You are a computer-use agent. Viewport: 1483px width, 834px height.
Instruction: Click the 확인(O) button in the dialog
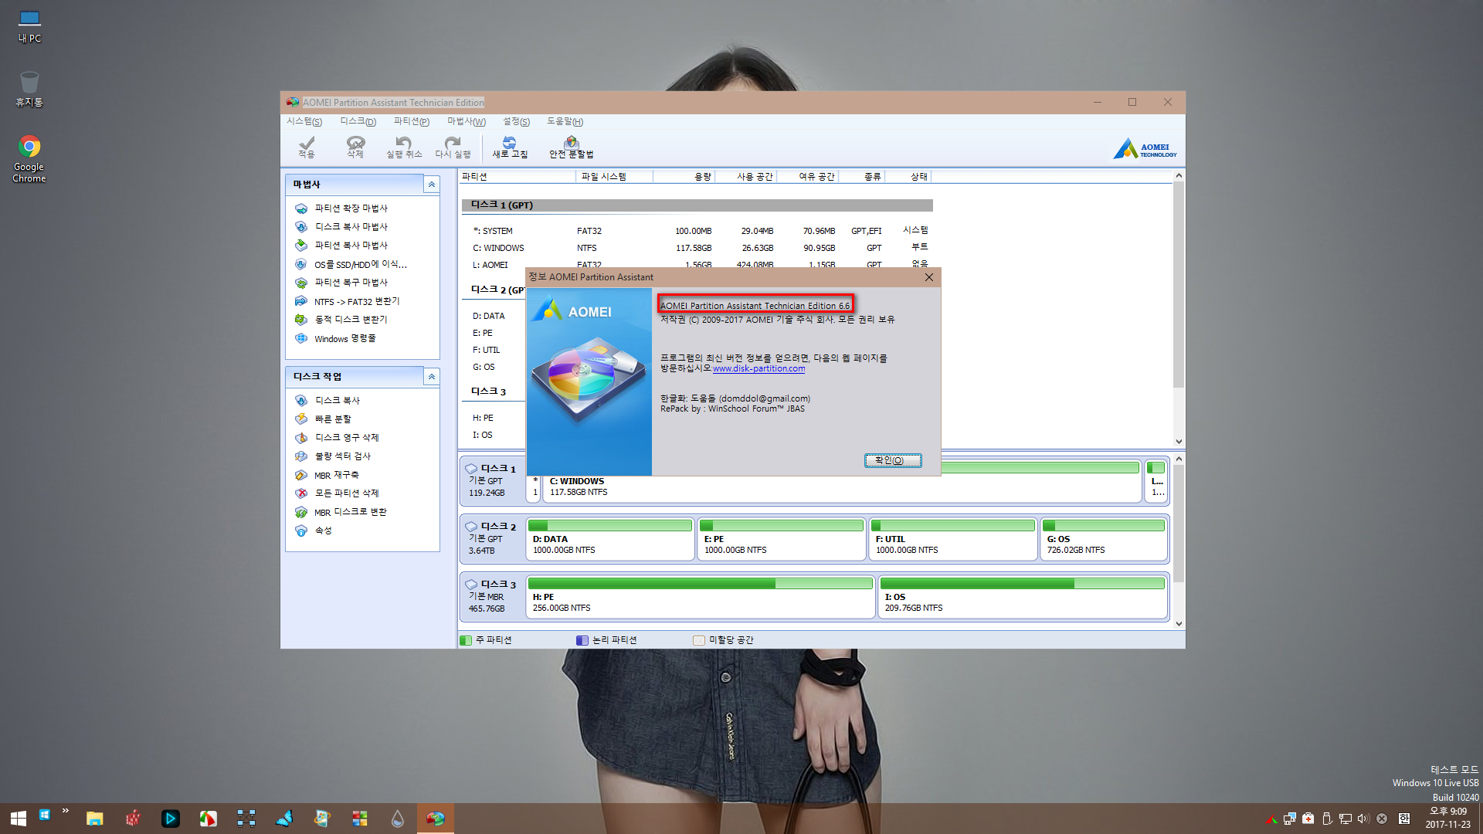[893, 460]
